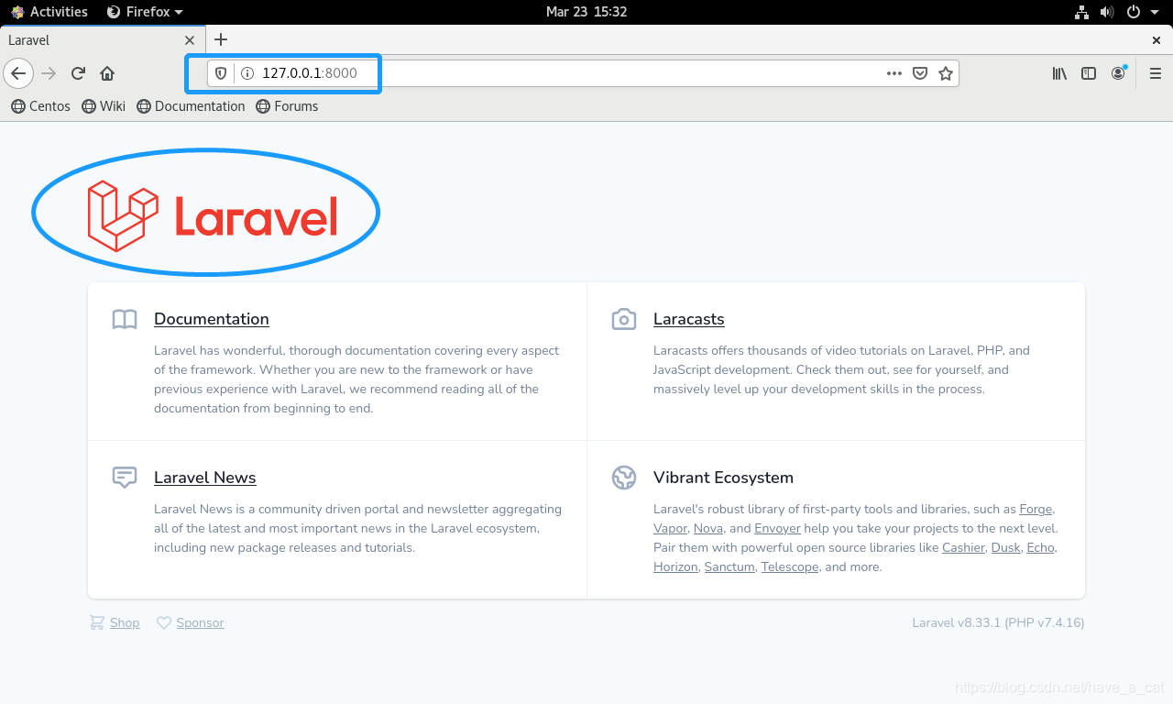Click the book icon beside Documentation

[x=124, y=319]
